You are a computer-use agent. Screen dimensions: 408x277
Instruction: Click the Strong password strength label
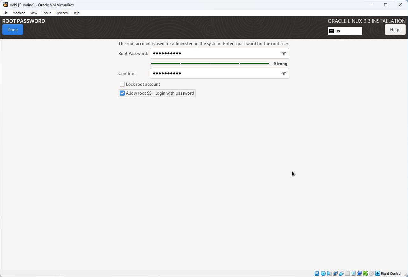[x=280, y=64]
